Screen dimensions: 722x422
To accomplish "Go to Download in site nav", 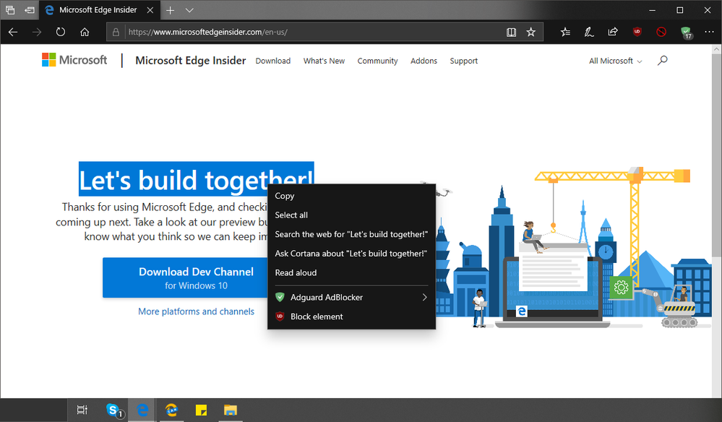I will tap(273, 61).
